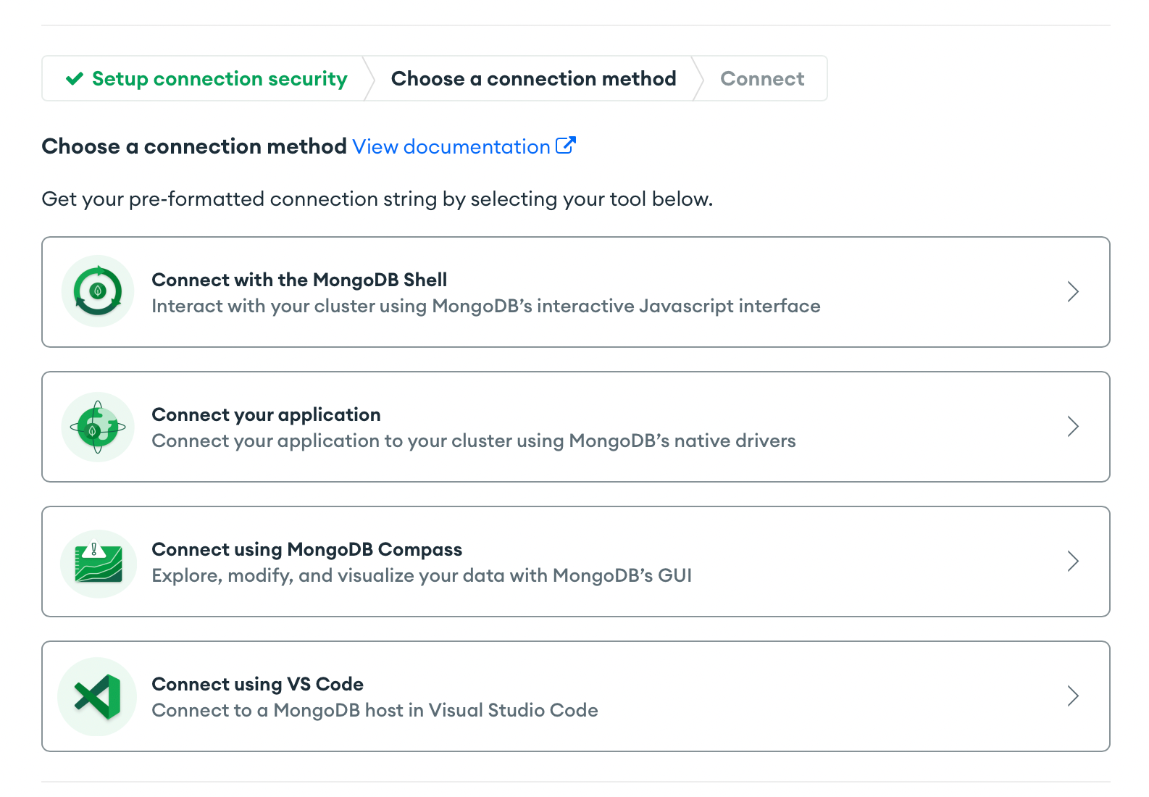The width and height of the screenshot is (1149, 797).
Task: Choose Connect your application title
Action: point(266,414)
